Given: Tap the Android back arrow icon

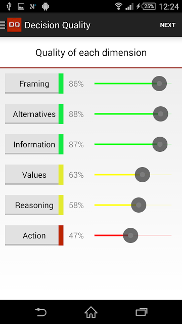Looking at the screenshot, I should click(x=41, y=312).
